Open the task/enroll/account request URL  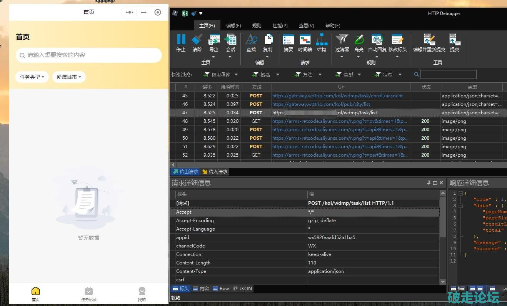point(337,96)
